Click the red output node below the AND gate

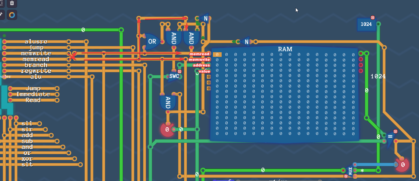(x=167, y=130)
